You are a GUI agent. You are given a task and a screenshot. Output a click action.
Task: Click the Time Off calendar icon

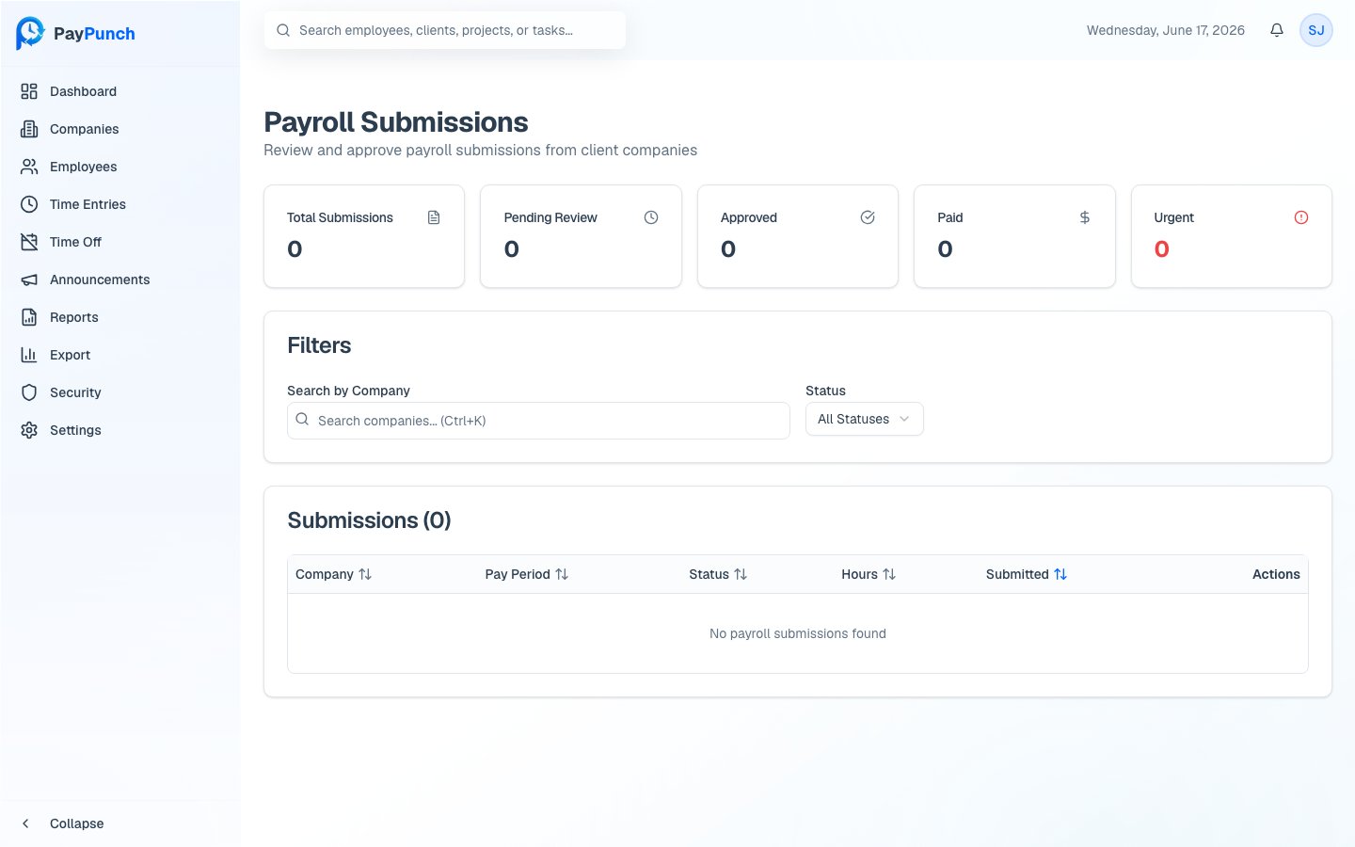(x=29, y=242)
